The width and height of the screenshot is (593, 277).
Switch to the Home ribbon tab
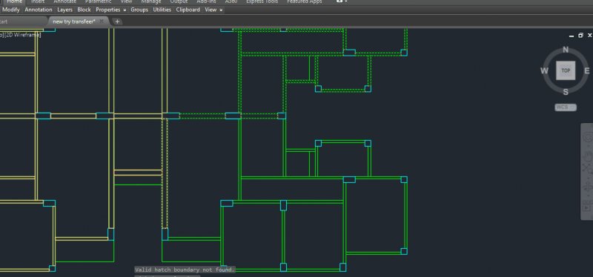14,1
